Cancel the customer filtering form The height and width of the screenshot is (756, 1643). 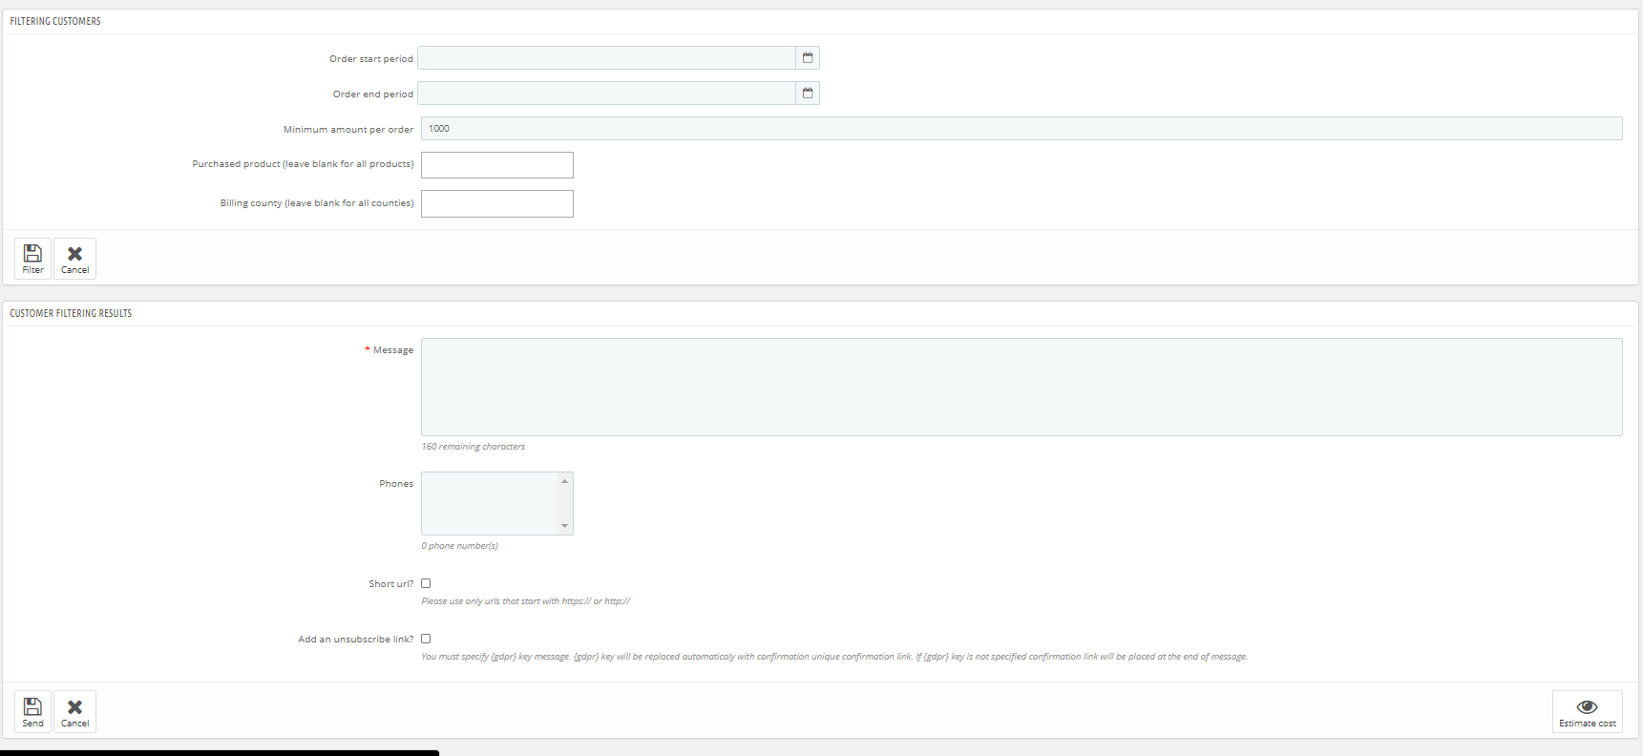point(74,259)
